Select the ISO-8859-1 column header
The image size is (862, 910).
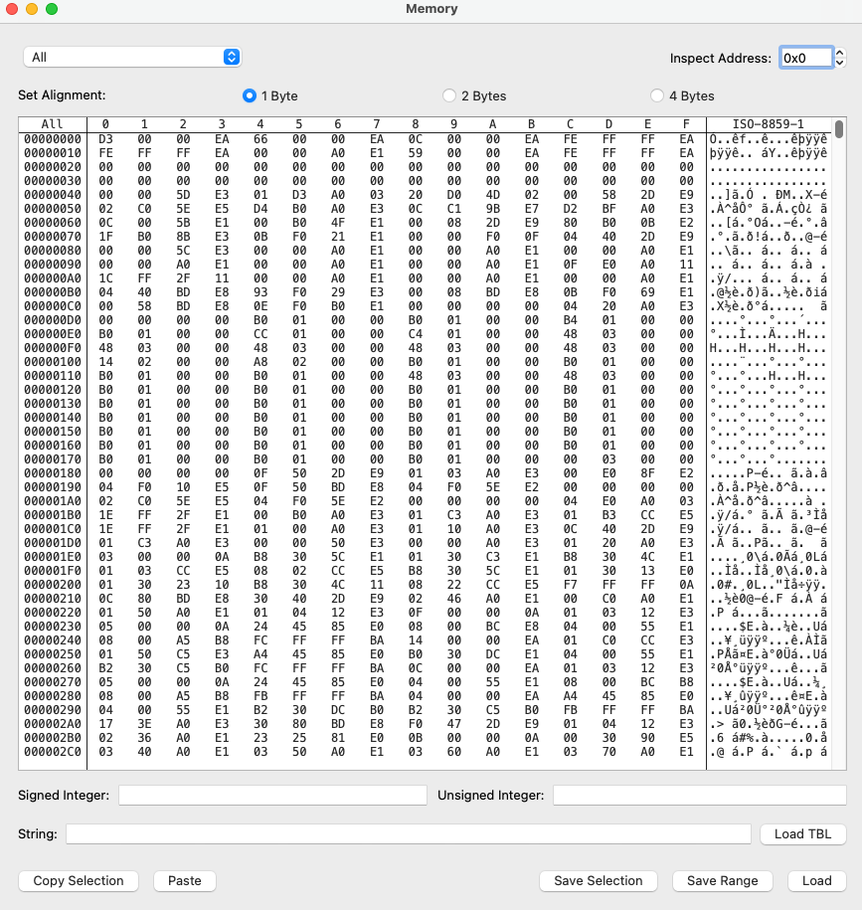tap(771, 123)
